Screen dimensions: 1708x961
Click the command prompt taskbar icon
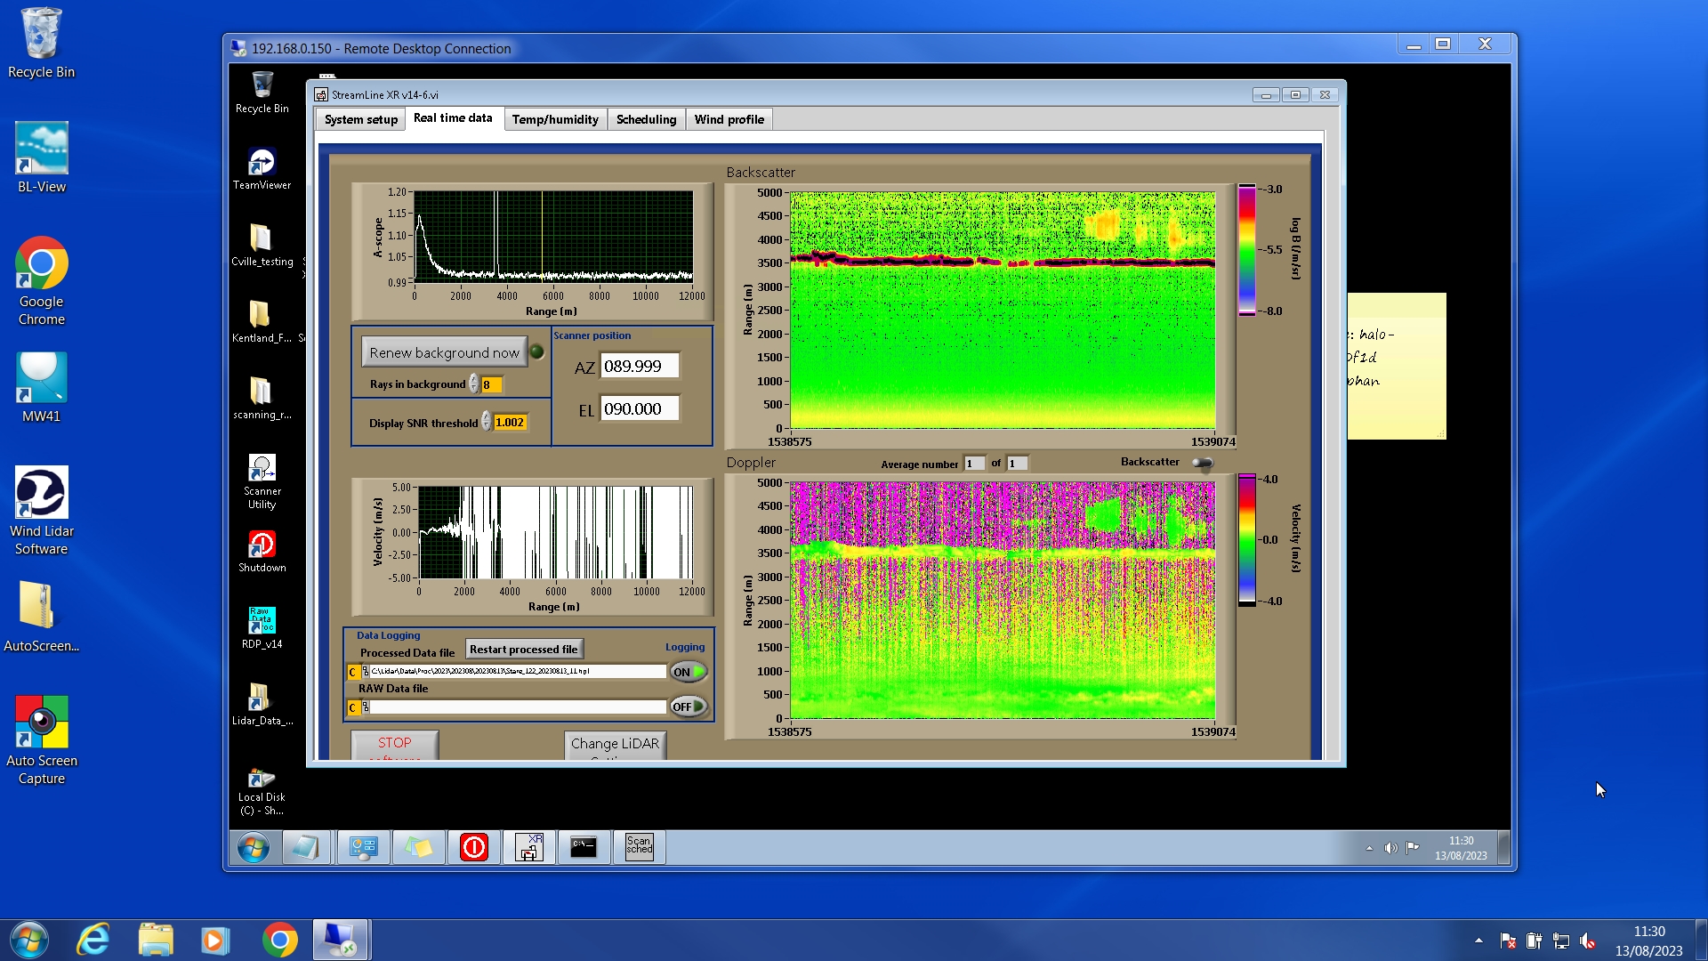[584, 847]
